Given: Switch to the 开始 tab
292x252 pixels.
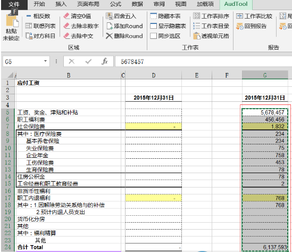Looking at the screenshot, I should 39,4.
